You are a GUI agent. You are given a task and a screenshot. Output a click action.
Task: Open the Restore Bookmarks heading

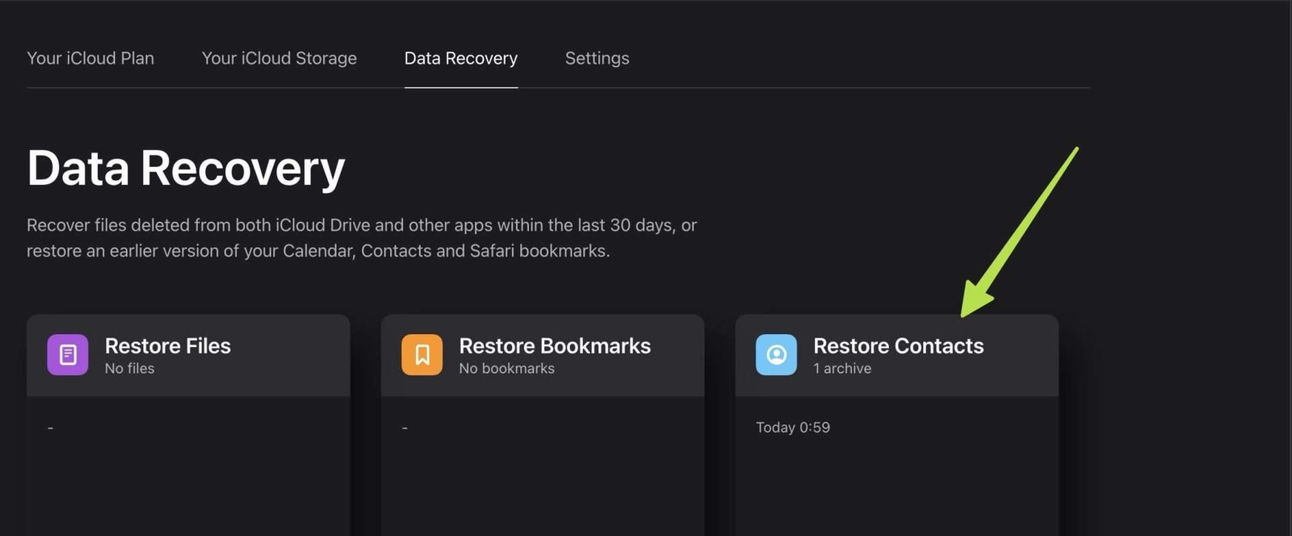coord(555,345)
